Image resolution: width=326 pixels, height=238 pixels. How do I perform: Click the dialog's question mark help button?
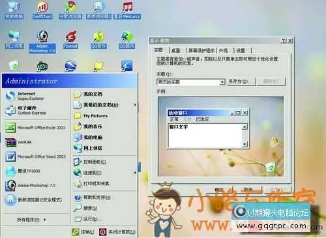284,40
